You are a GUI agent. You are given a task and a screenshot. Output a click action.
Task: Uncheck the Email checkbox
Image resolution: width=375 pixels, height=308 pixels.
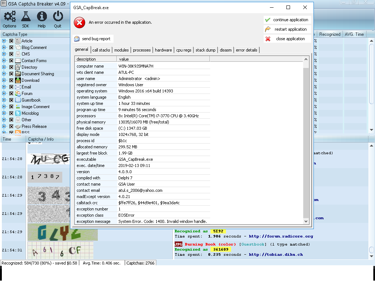11,87
